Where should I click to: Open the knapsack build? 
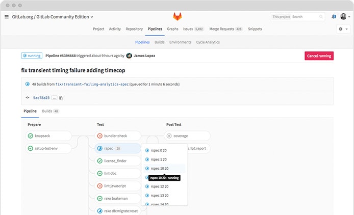point(48,136)
